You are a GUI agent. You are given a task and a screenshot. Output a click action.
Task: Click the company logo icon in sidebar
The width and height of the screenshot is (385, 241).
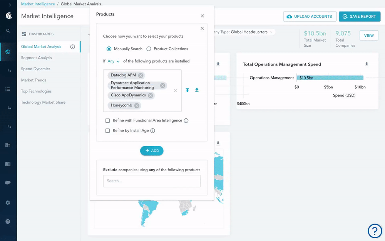(x=9, y=16)
